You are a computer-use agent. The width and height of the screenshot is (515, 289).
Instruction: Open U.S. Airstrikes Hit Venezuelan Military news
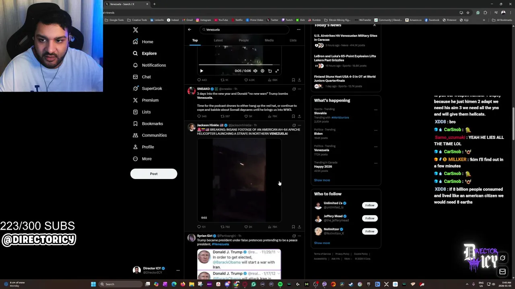tap(346, 38)
